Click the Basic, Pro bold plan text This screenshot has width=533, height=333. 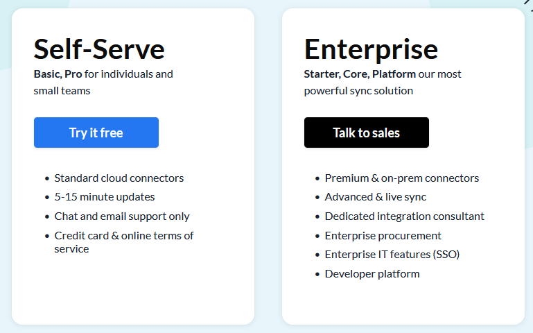pos(58,74)
